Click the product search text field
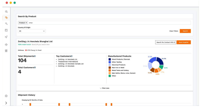Viewport: 201px width, 108px height. (x=108, y=23)
